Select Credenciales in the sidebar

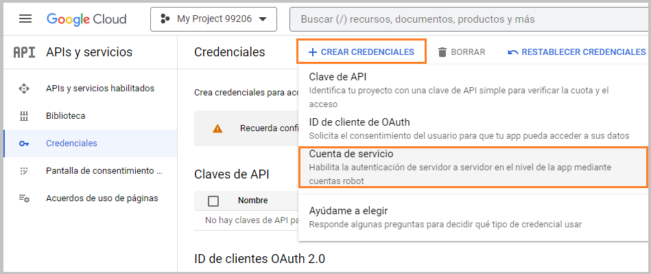[x=90, y=144]
